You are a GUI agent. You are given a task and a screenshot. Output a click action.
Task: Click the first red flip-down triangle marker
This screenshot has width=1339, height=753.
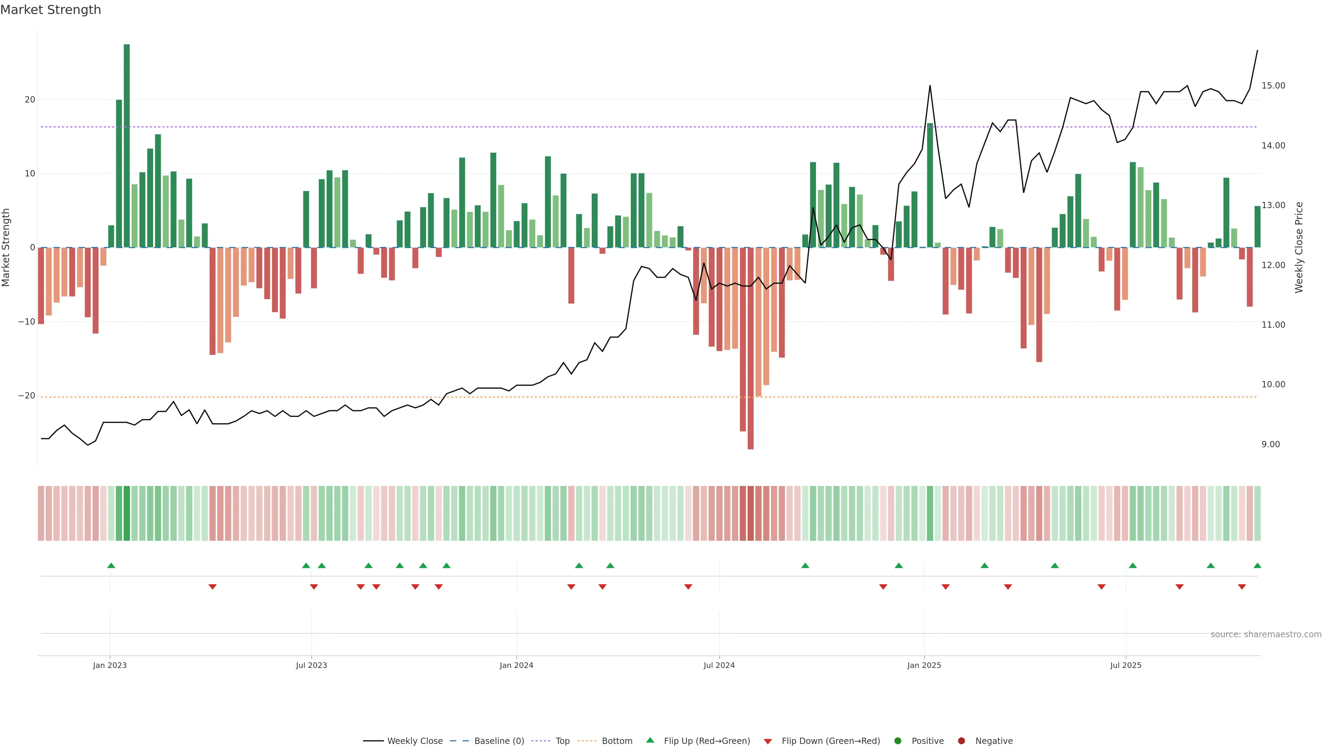pyautogui.click(x=212, y=587)
